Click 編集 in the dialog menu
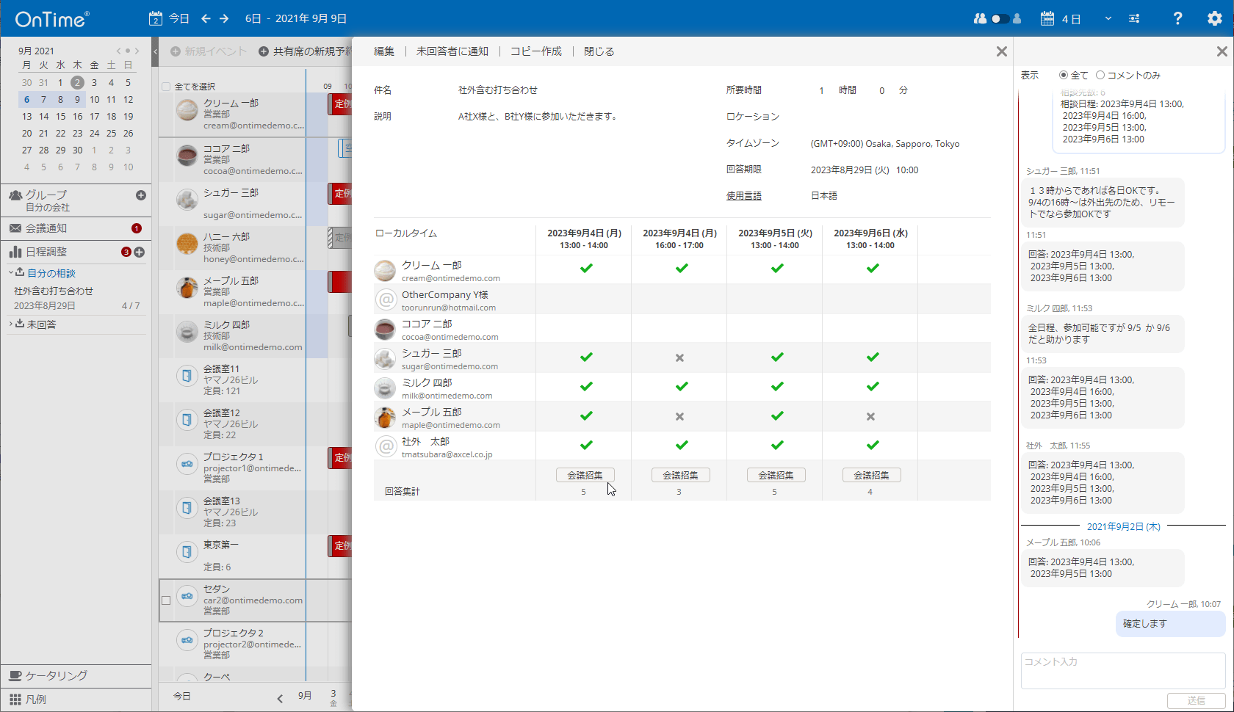Image resolution: width=1234 pixels, height=712 pixels. click(384, 51)
